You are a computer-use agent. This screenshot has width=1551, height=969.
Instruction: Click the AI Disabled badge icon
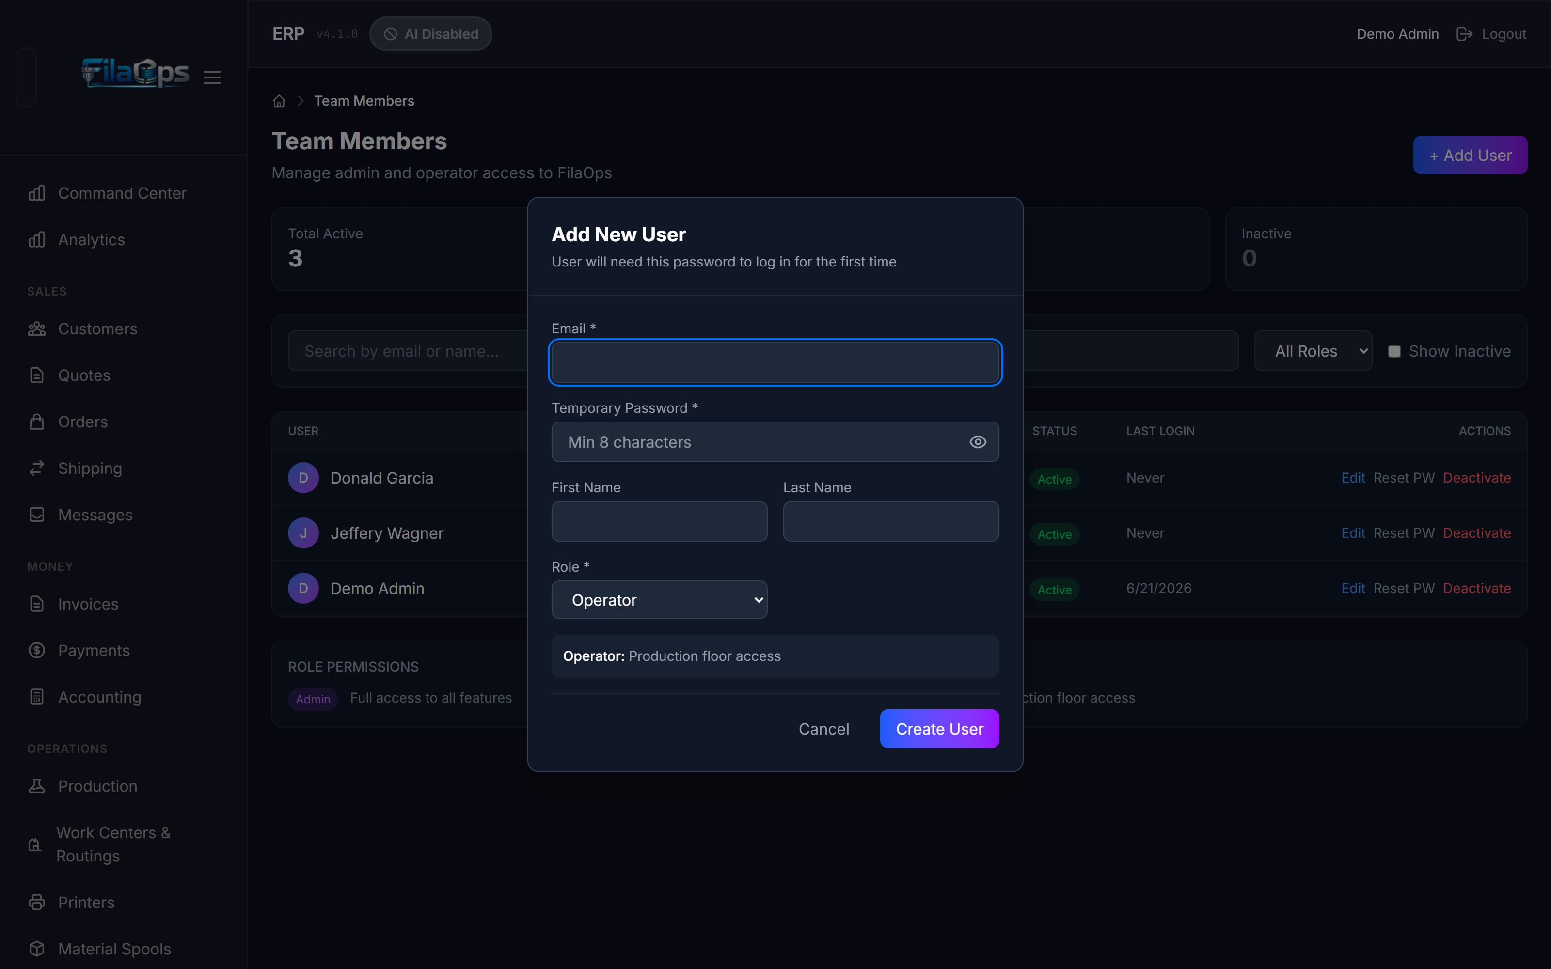point(390,34)
